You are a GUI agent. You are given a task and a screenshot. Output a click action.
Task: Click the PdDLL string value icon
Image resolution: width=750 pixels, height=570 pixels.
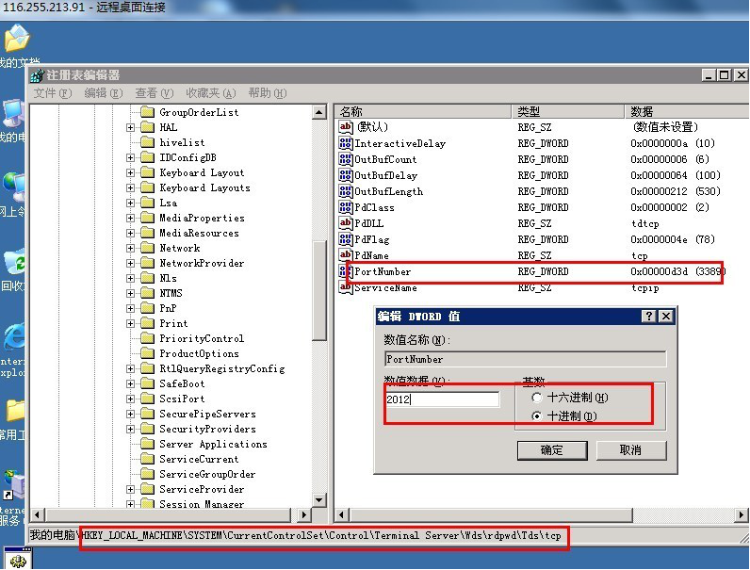(346, 223)
